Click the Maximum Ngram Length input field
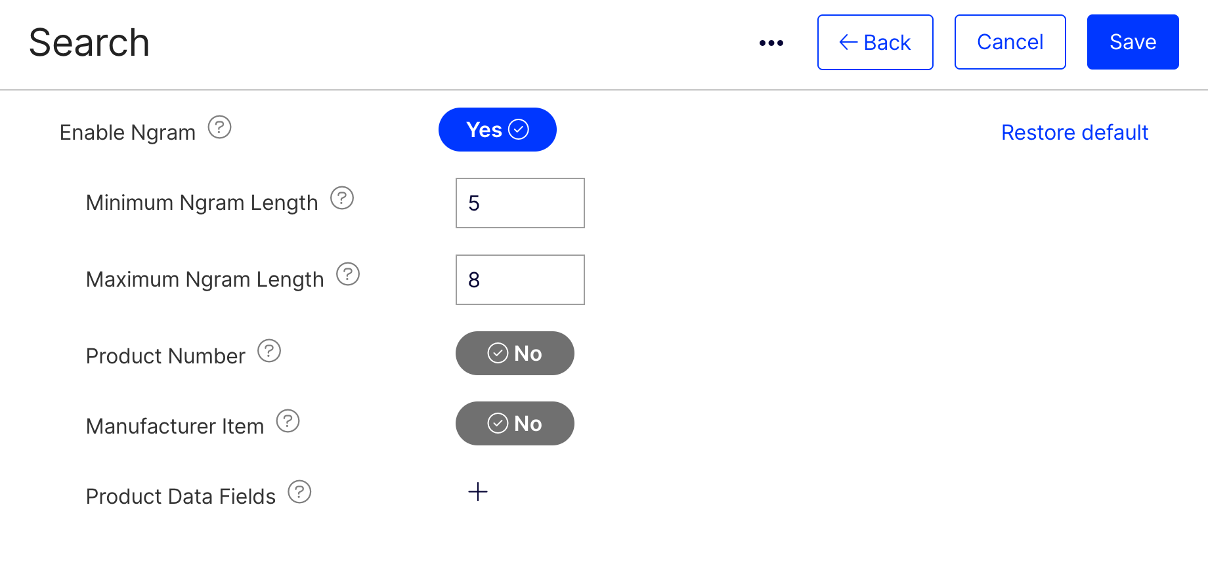 519,279
